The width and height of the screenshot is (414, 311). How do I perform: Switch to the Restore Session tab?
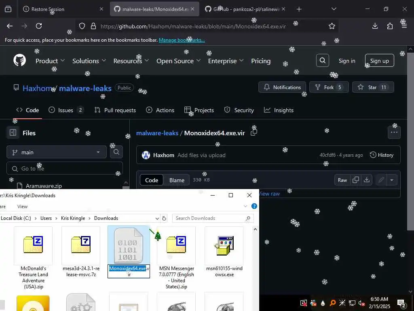pos(63,9)
